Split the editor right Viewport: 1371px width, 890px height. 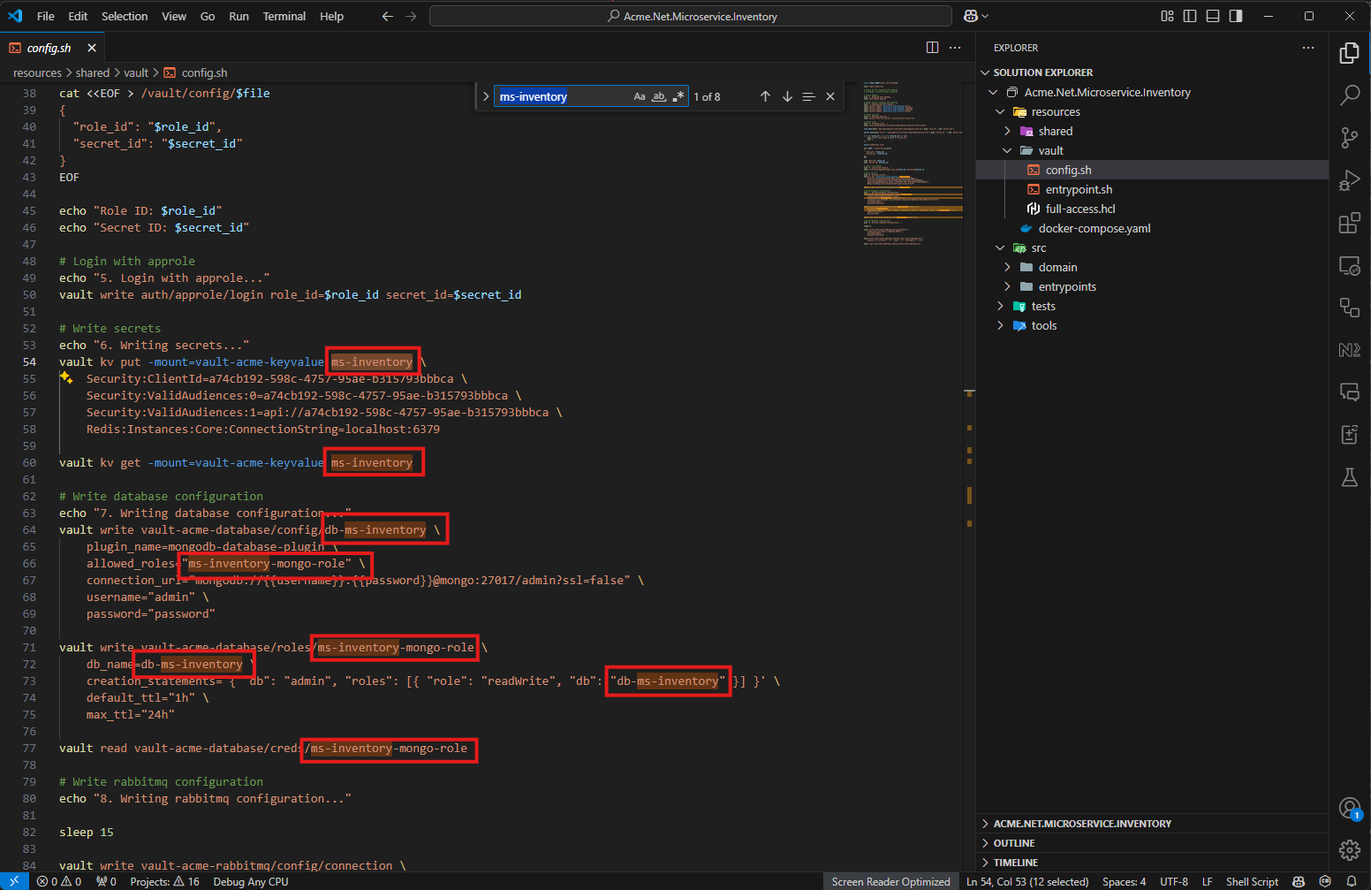(x=932, y=48)
